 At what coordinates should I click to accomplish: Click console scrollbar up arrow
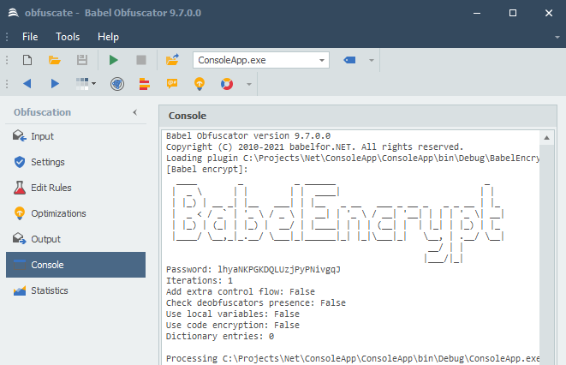pos(547,138)
